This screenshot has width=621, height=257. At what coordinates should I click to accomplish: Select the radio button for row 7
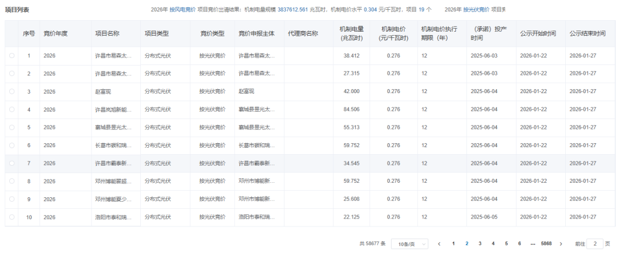(11, 163)
